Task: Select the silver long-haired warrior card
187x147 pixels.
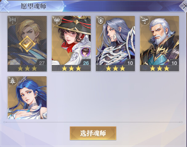Action: coord(115,44)
